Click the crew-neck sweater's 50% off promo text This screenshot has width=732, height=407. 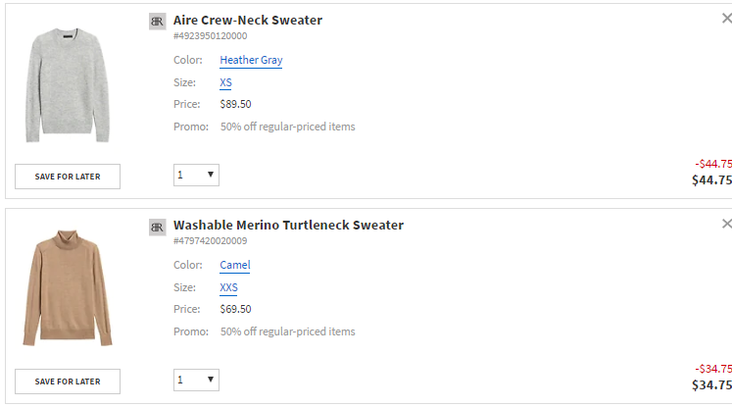287,127
